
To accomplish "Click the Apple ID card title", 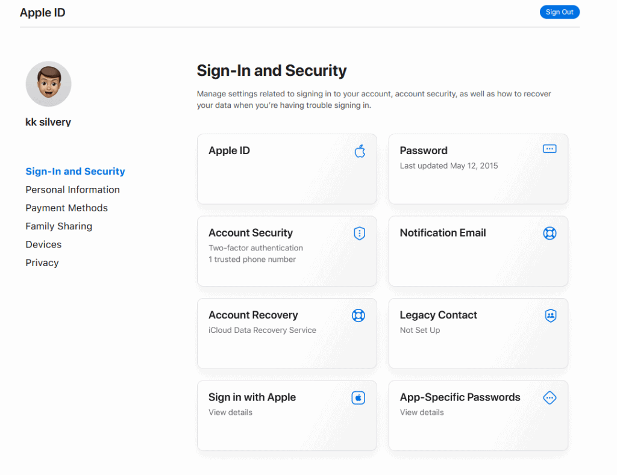I will [229, 151].
